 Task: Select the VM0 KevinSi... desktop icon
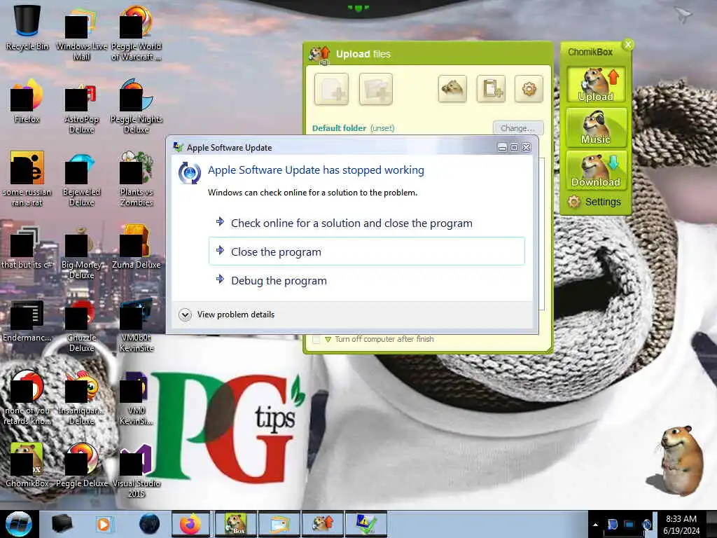point(137,399)
